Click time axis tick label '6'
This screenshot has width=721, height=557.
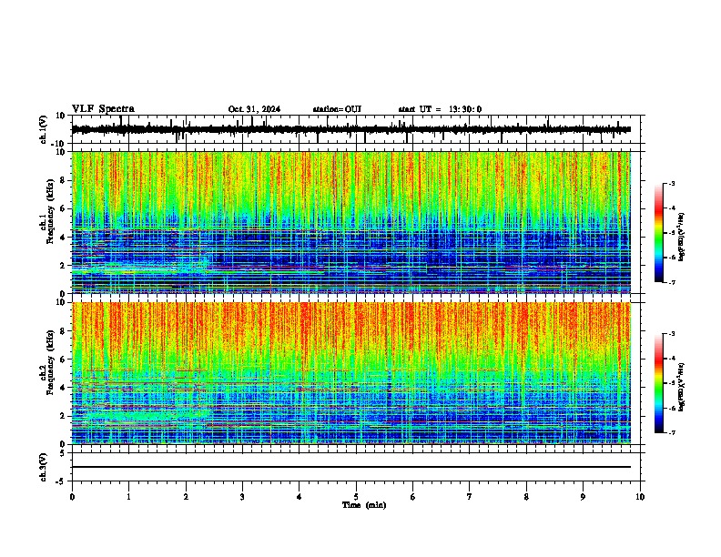point(412,497)
